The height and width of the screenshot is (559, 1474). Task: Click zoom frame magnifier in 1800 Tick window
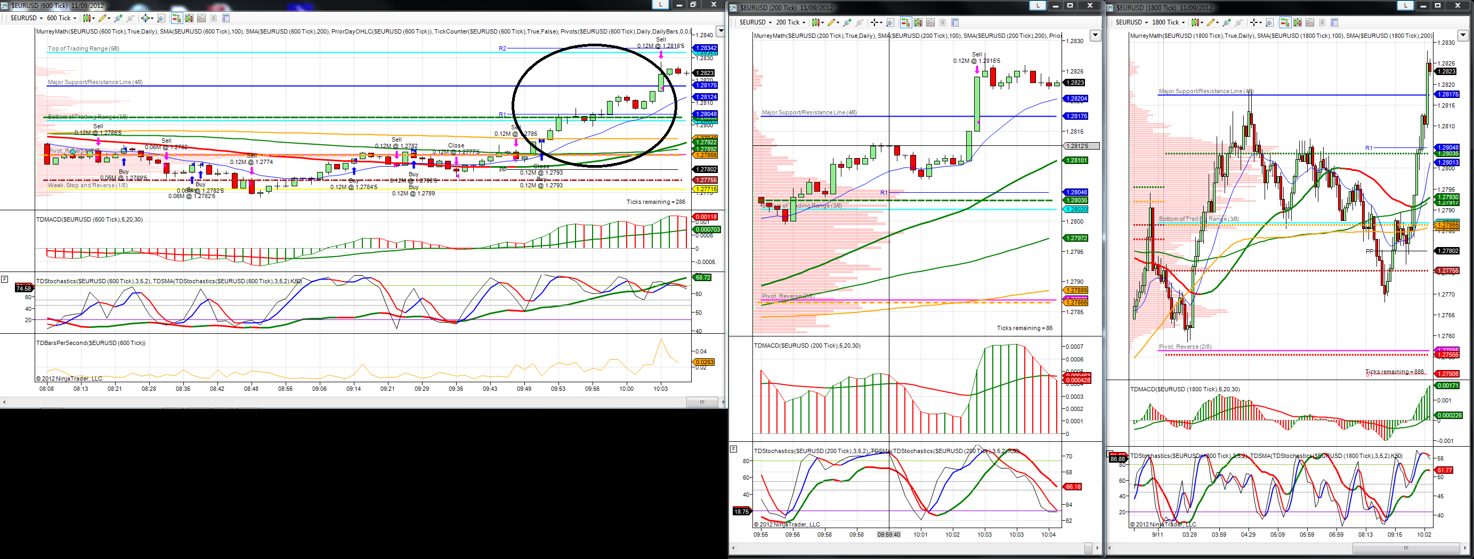pos(1270,22)
